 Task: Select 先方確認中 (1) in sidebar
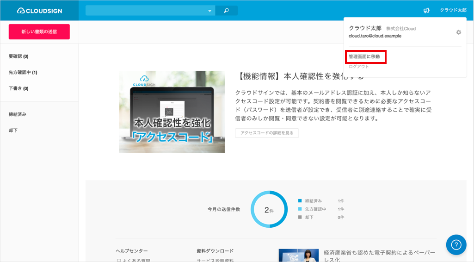click(x=23, y=72)
